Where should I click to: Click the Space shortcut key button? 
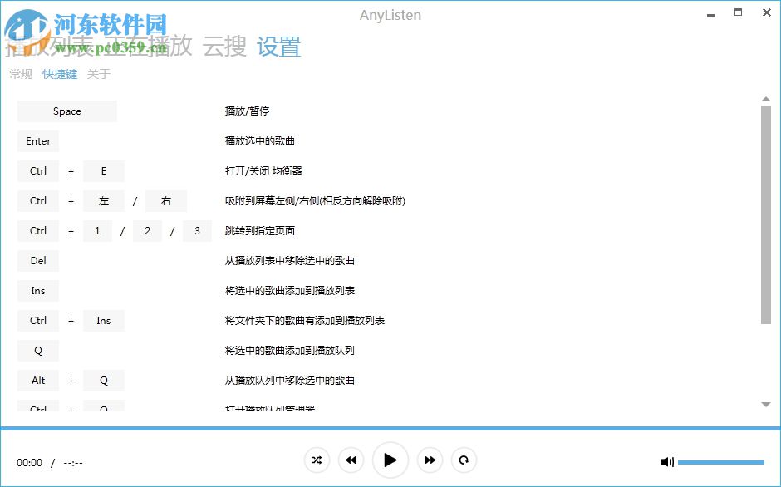[66, 111]
